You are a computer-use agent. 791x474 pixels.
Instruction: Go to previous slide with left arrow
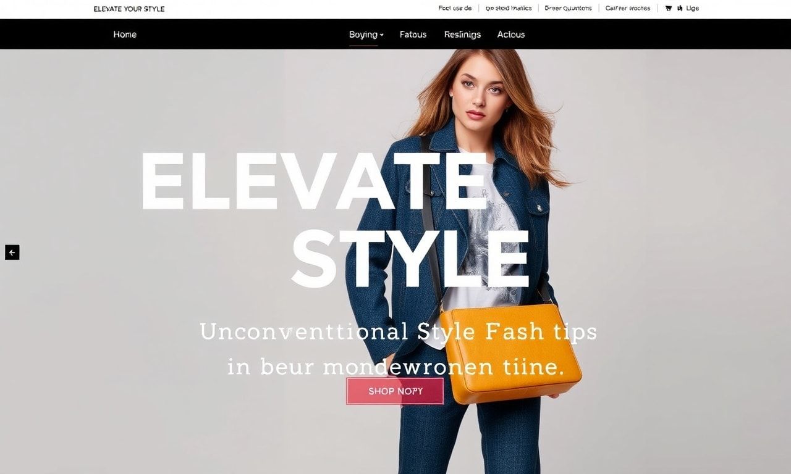tap(12, 252)
